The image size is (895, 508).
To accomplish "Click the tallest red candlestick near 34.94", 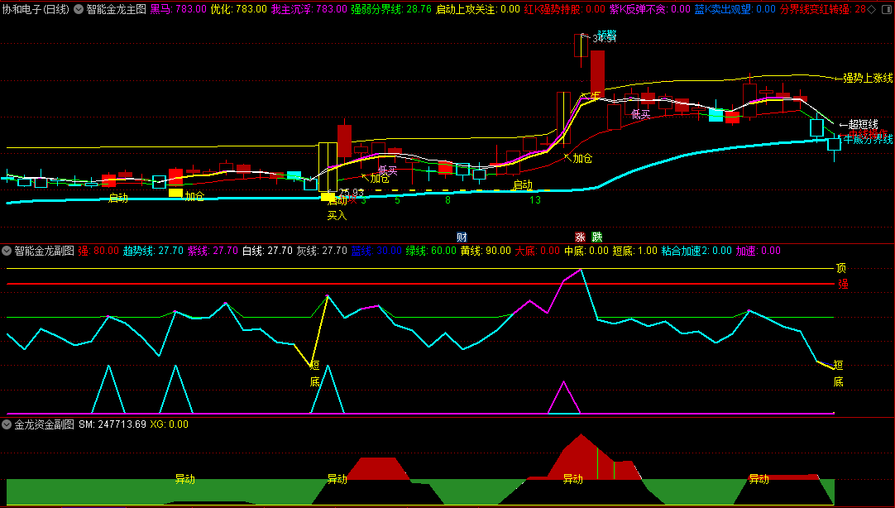I will (x=597, y=74).
